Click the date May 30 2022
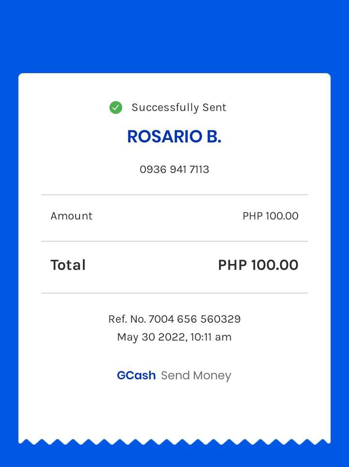 pos(151,337)
